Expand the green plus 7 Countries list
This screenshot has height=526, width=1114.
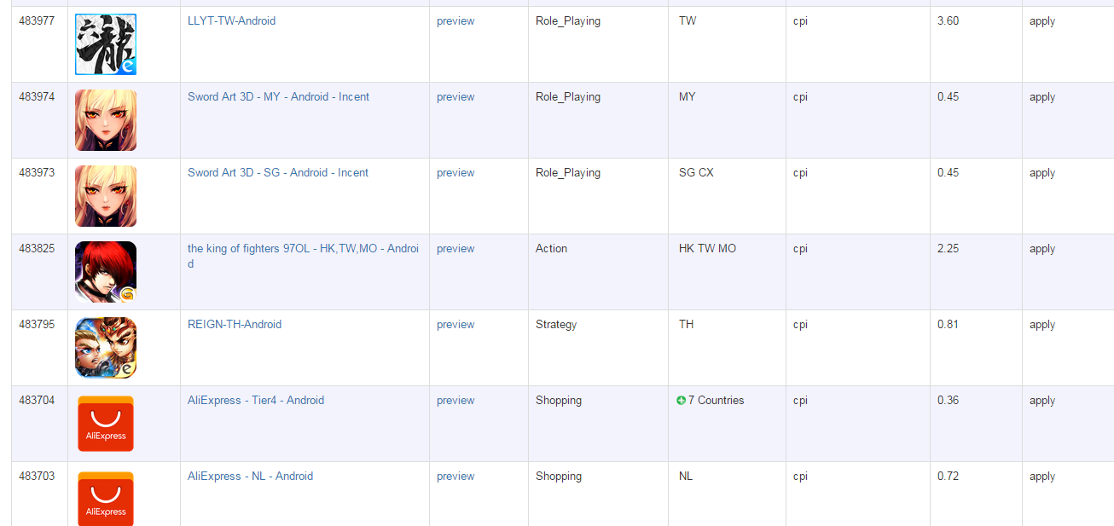[x=682, y=401]
